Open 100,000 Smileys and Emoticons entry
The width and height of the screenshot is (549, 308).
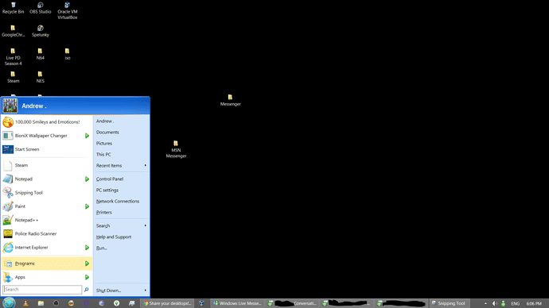47,122
